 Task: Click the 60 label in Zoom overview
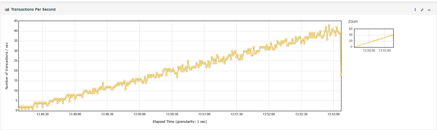pyautogui.click(x=351, y=29)
